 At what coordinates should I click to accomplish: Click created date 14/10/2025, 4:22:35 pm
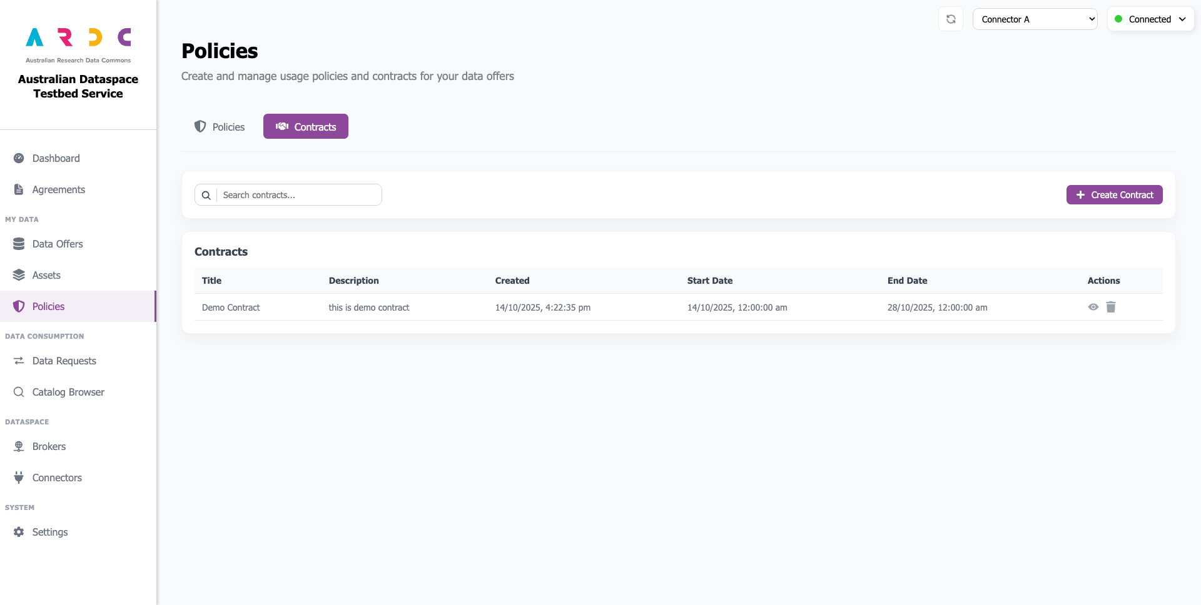tap(543, 307)
